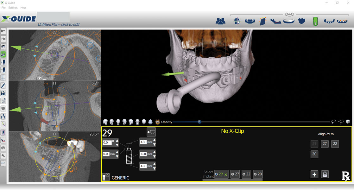Image resolution: width=354 pixels, height=190 pixels.
Task: Open the Help menu
Action: (23, 8)
